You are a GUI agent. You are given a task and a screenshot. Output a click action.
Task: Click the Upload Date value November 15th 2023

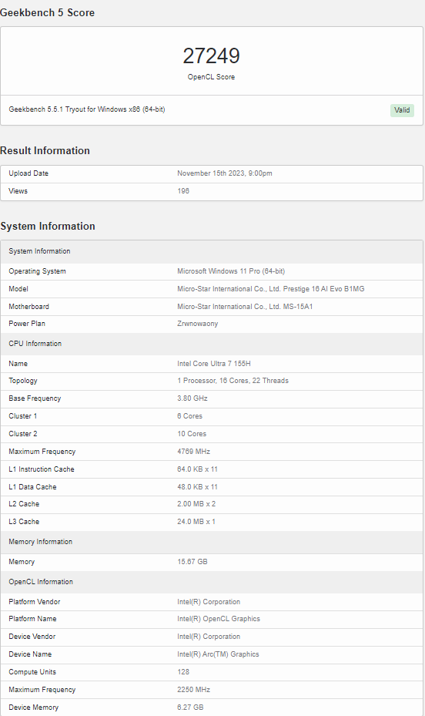tap(224, 173)
